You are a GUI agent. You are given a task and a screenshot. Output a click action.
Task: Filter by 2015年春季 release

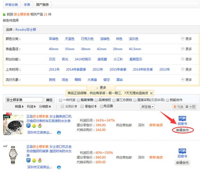(118, 70)
